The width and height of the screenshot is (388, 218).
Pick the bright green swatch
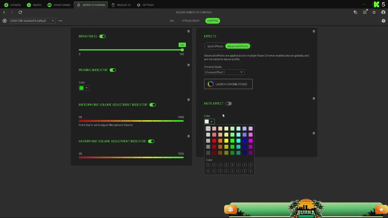coord(232,141)
